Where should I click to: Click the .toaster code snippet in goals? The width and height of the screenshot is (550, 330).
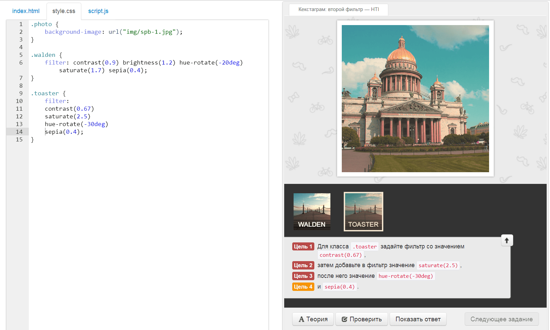pos(365,246)
